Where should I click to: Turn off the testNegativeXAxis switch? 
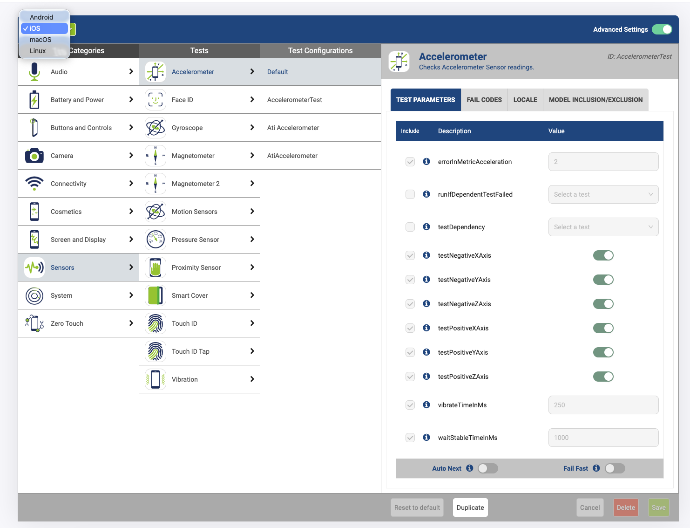click(603, 255)
